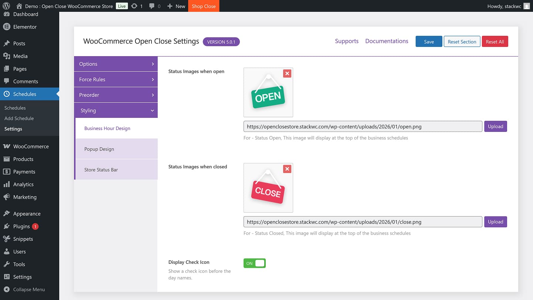Open the Supports link

(347, 41)
